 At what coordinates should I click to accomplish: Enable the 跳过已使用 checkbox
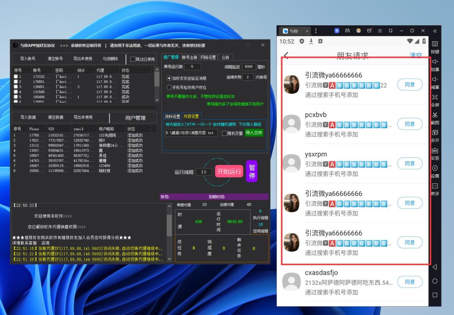coord(133,59)
